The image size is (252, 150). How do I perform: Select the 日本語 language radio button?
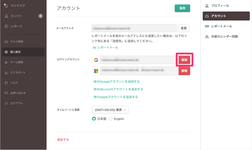[x=94, y=119]
